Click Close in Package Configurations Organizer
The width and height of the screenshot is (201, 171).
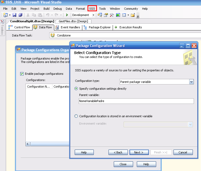tap(123, 164)
